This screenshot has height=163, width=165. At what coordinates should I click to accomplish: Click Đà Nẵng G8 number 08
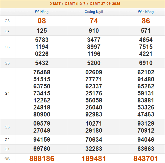[x=42, y=21]
